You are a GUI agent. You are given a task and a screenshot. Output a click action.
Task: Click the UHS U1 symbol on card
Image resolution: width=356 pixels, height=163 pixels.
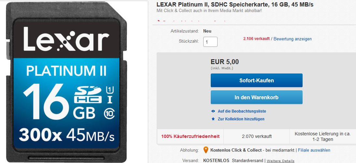tap(110, 90)
